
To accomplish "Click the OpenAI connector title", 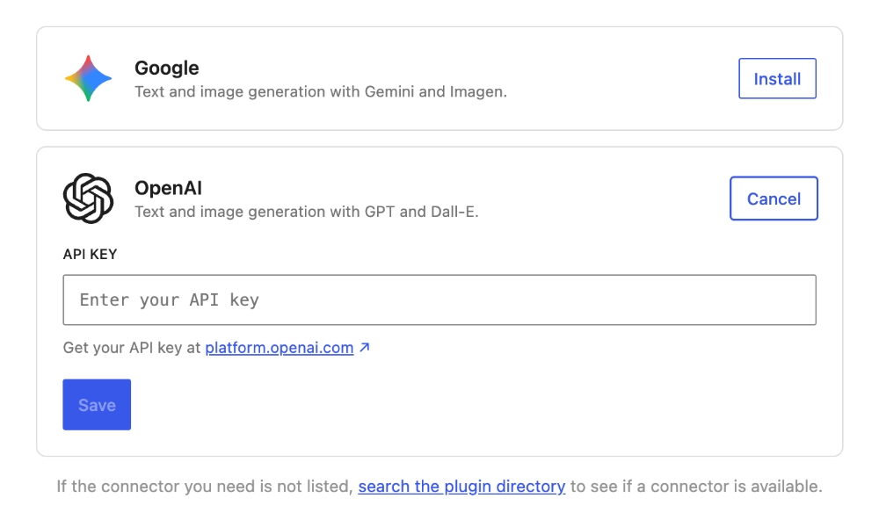I will click(168, 188).
